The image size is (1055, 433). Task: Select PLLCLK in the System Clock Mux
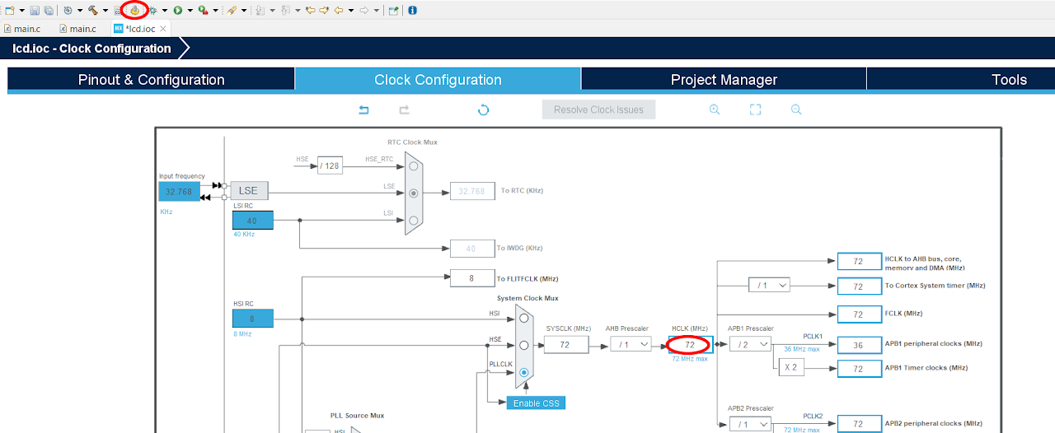click(x=524, y=372)
